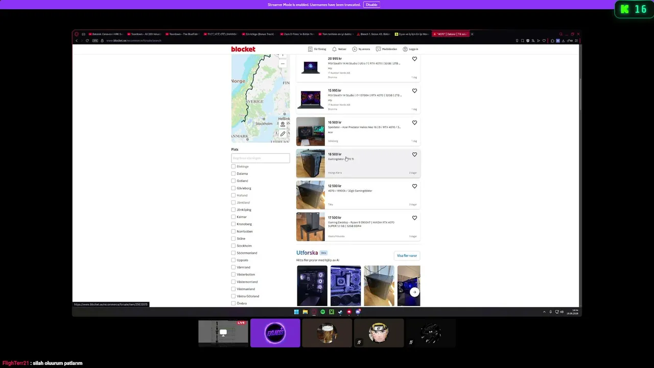The height and width of the screenshot is (368, 654).
Task: Show hidden system tray icons chevron
Action: tap(544, 312)
